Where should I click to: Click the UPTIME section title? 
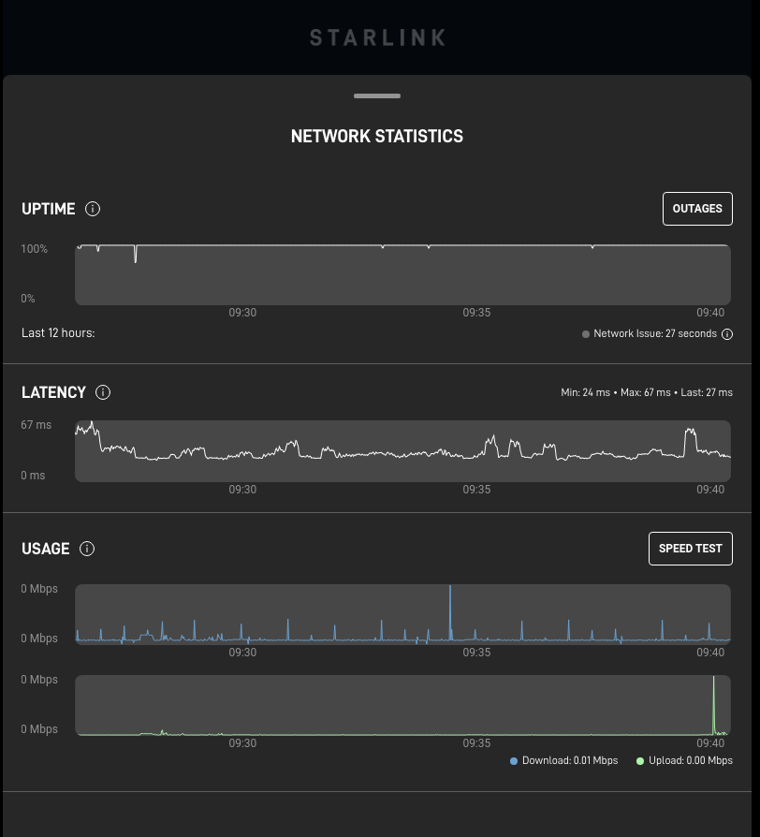click(49, 209)
